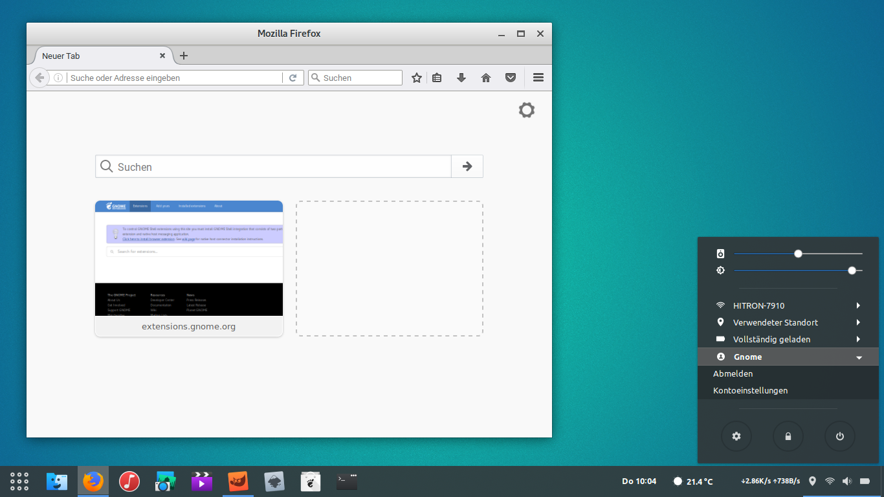
Task: Launch the red music player app
Action: click(129, 481)
